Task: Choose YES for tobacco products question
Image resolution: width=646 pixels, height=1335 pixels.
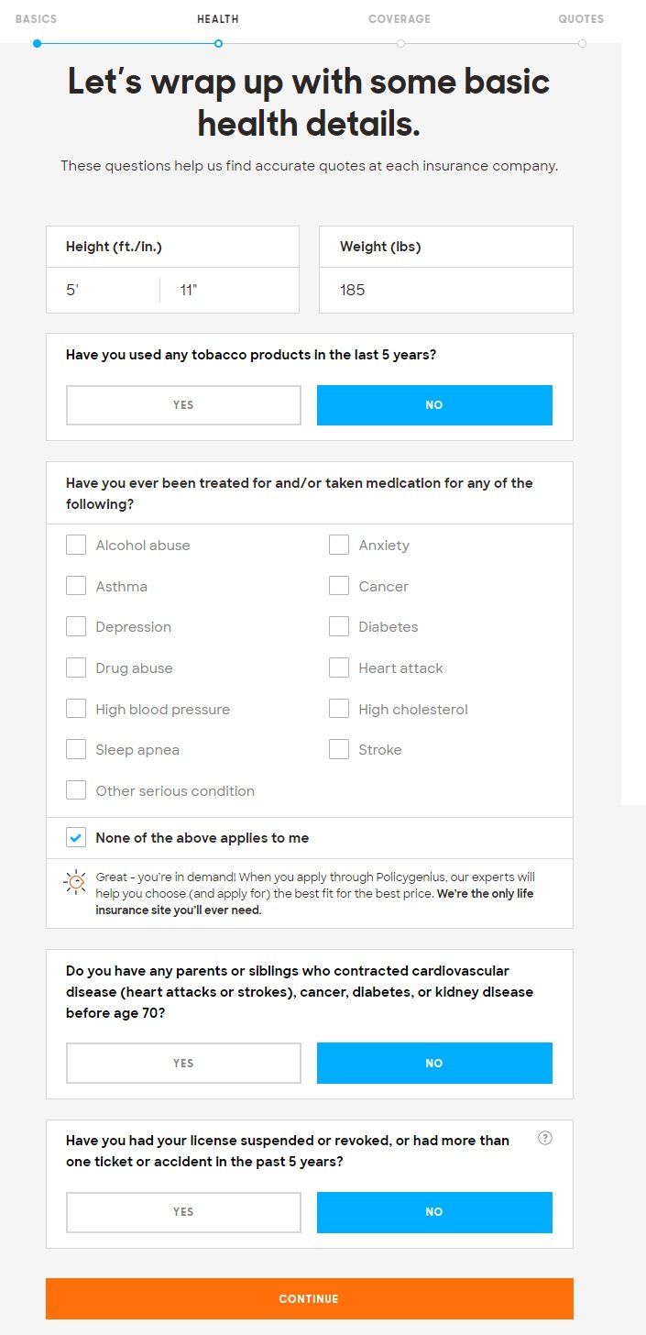Action: click(183, 405)
